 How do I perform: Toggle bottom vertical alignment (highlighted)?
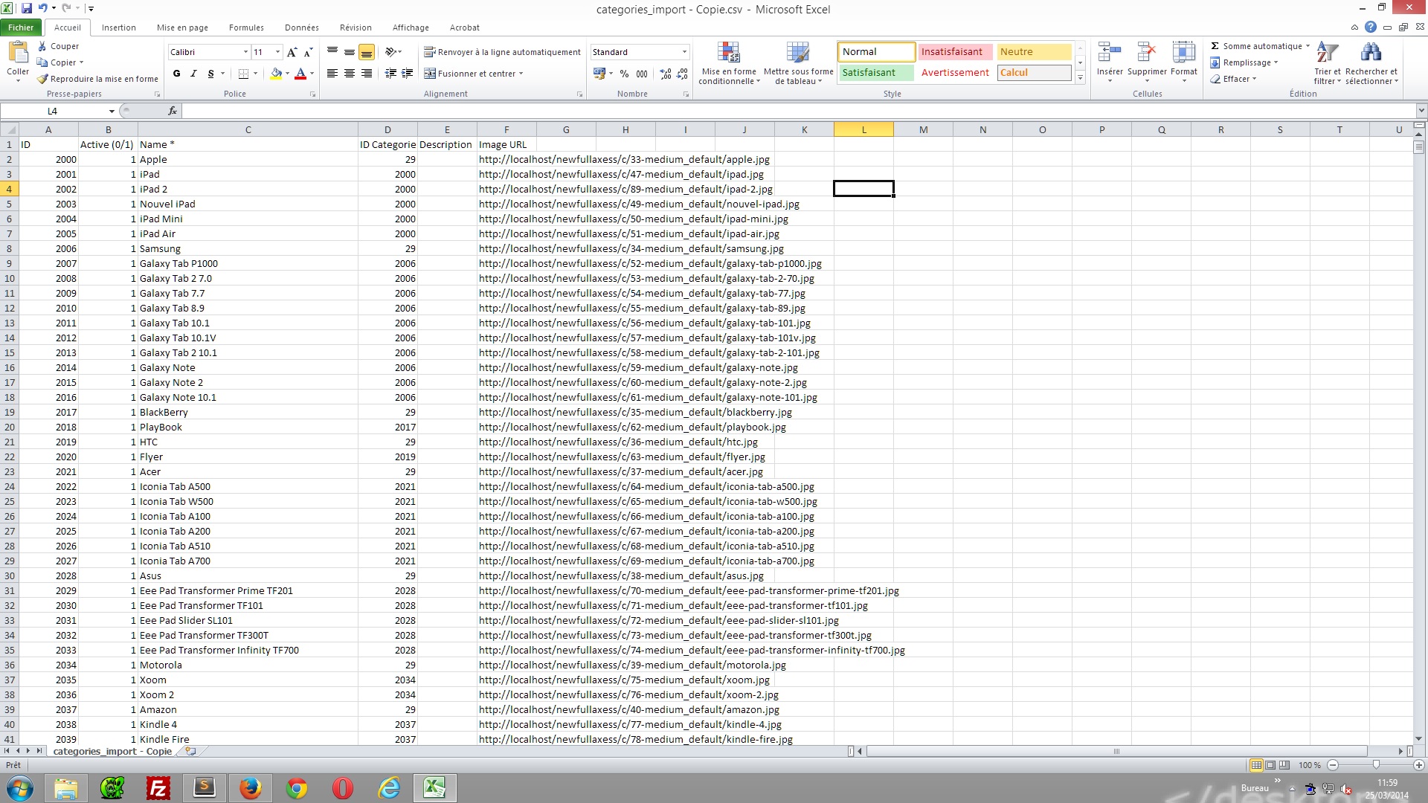click(367, 52)
